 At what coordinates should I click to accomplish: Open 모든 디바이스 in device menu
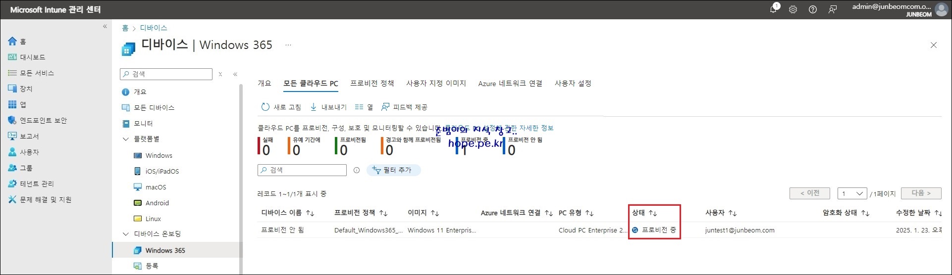click(154, 108)
